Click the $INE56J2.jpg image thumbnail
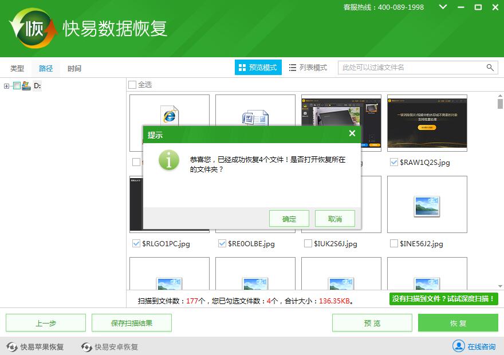This screenshot has height=355, width=504. point(427,204)
